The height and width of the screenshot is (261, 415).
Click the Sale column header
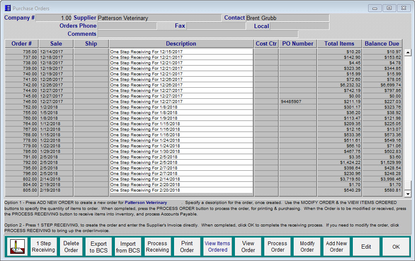point(56,44)
